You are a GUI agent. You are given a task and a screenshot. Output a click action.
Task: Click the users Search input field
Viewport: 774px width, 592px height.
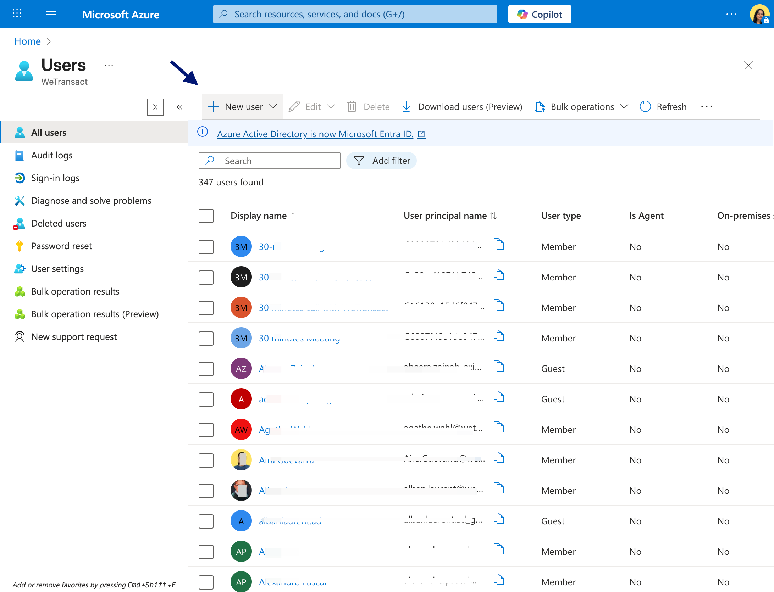pos(269,161)
